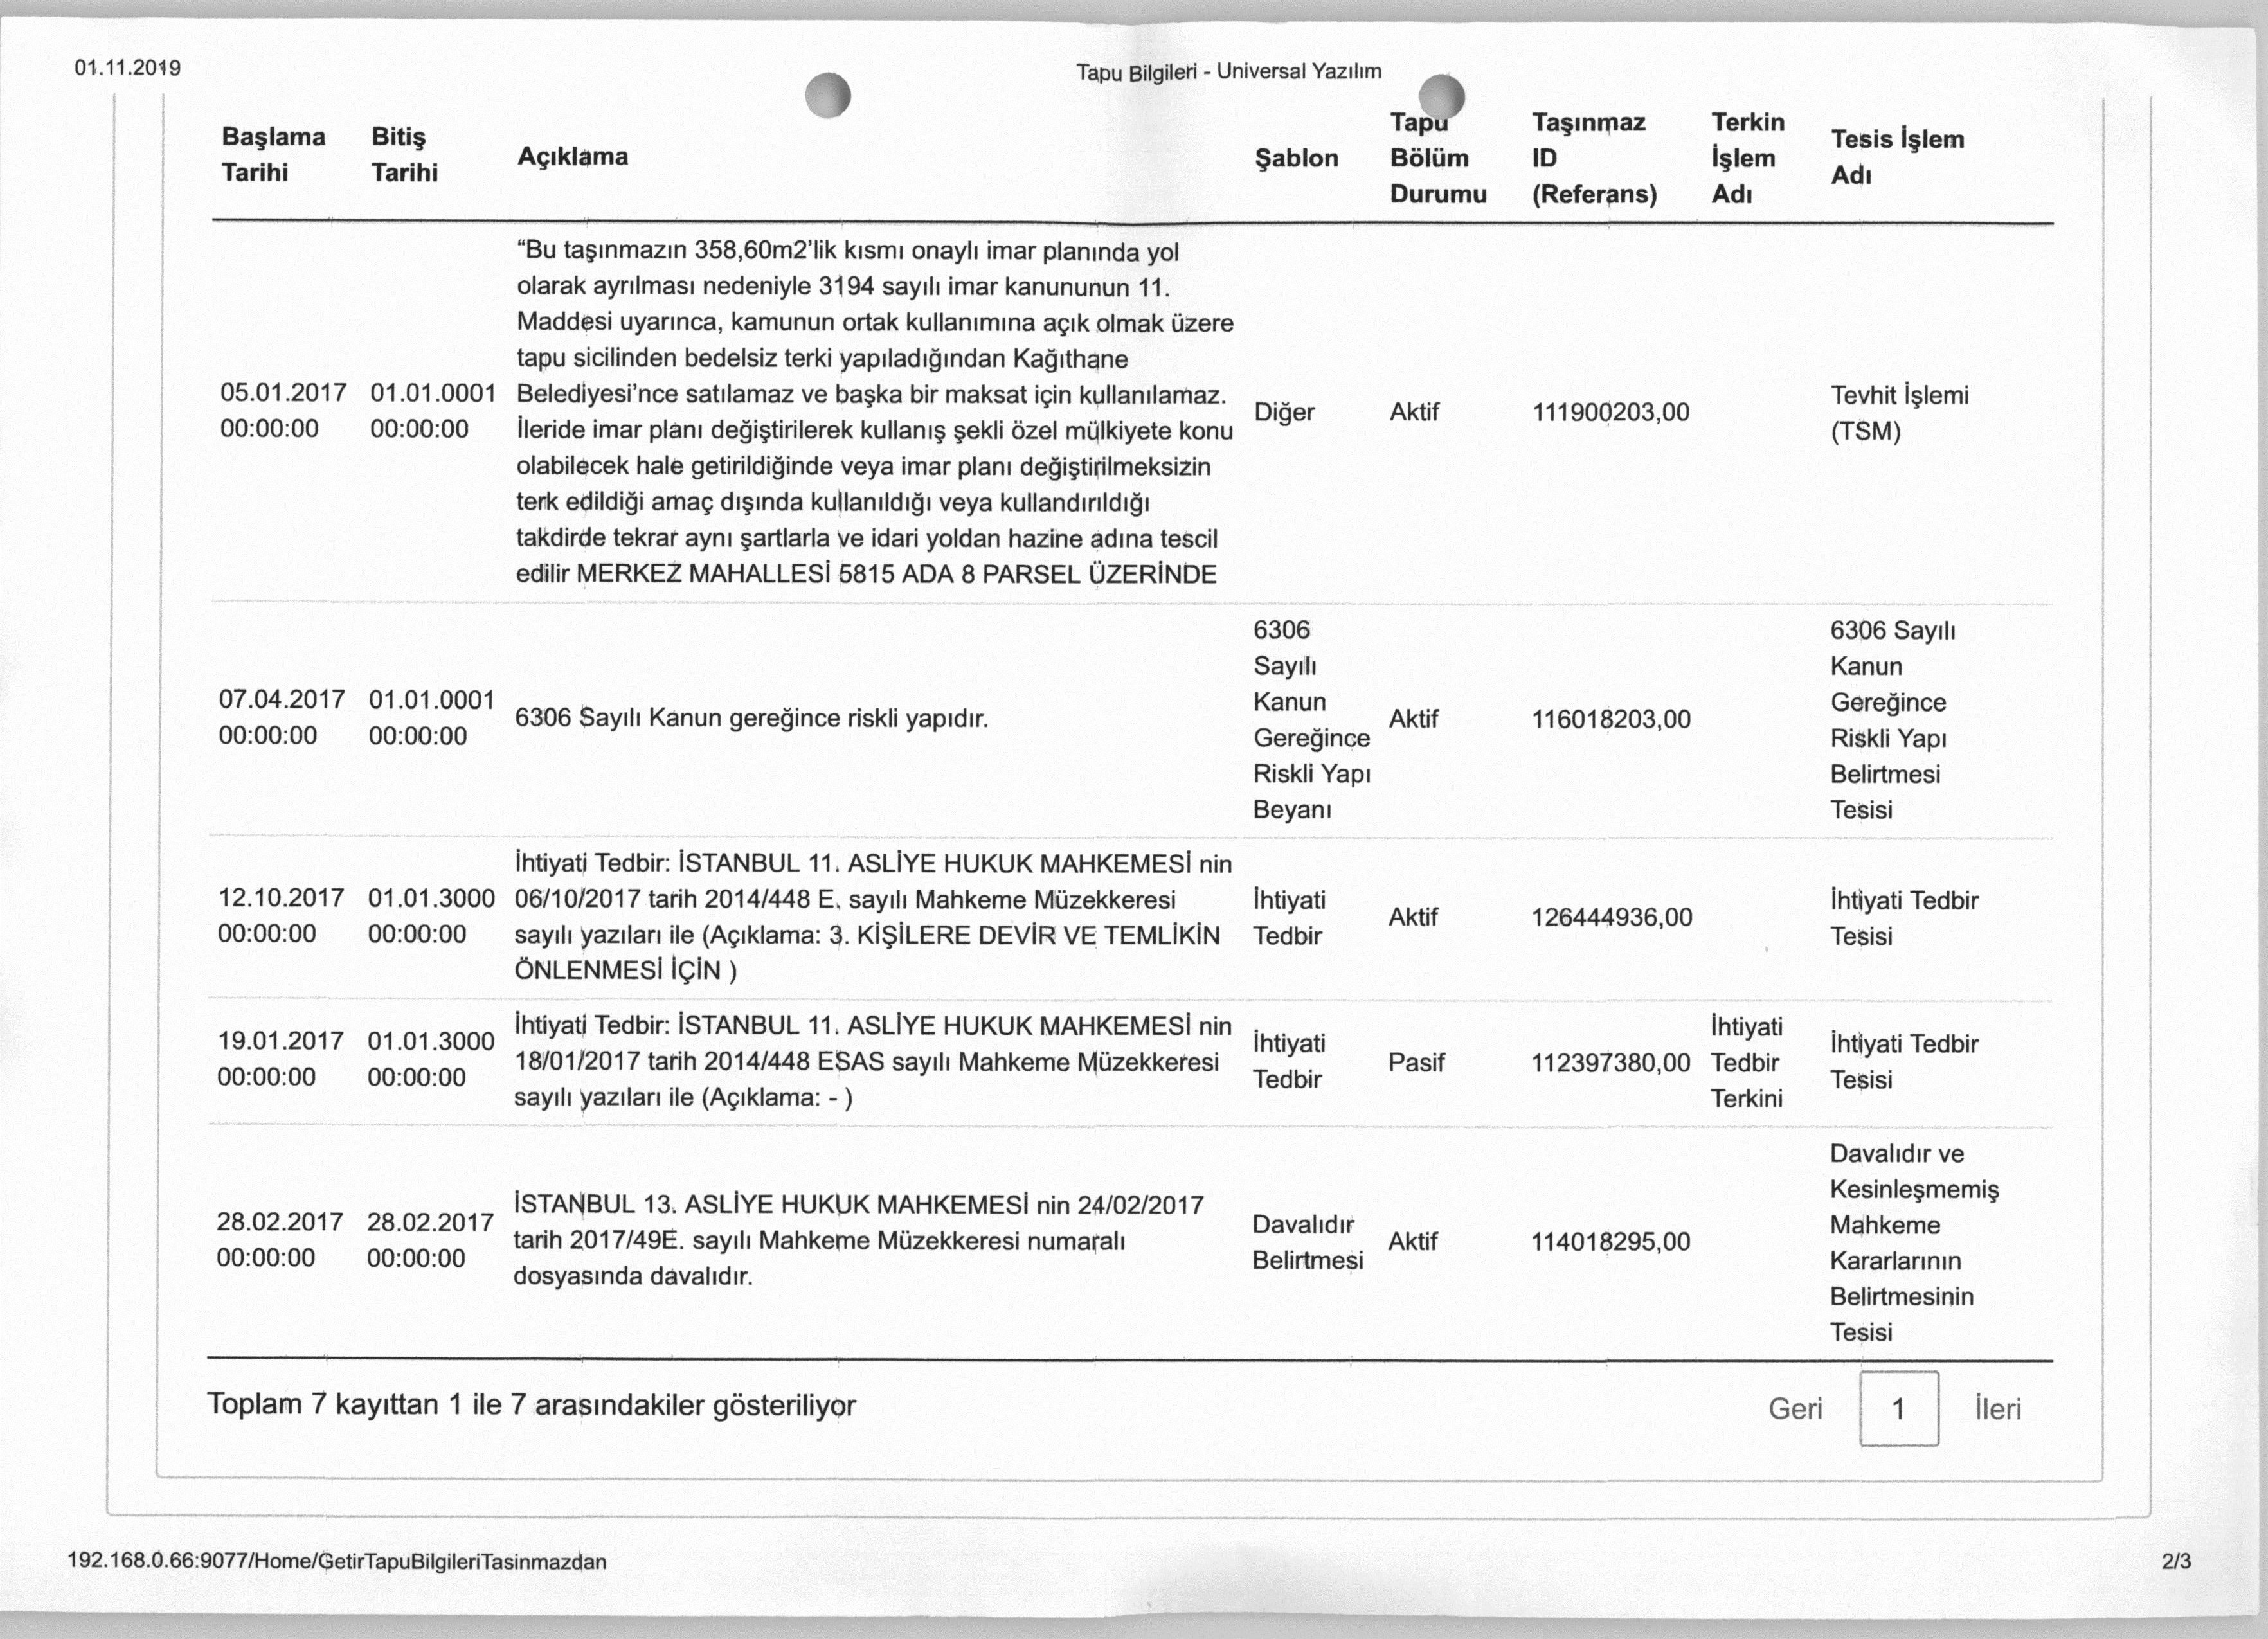Click the 2/3 page indicator
The height and width of the screenshot is (1639, 2268).
(2176, 1561)
